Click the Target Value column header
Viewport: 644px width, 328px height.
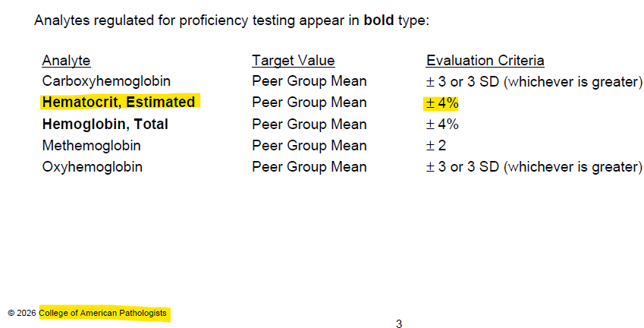(x=294, y=61)
